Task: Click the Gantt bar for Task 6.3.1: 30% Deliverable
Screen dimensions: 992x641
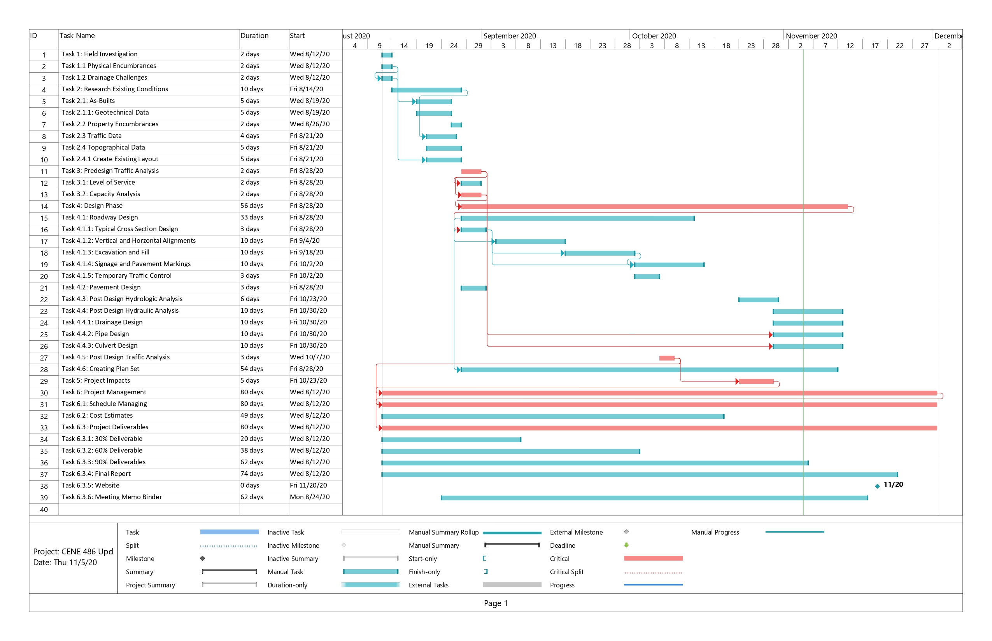Action: tap(451, 439)
